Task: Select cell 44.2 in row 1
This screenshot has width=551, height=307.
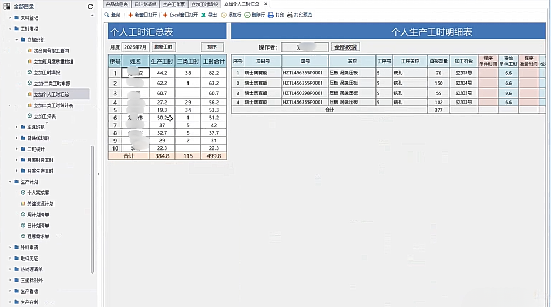Action: click(x=162, y=73)
